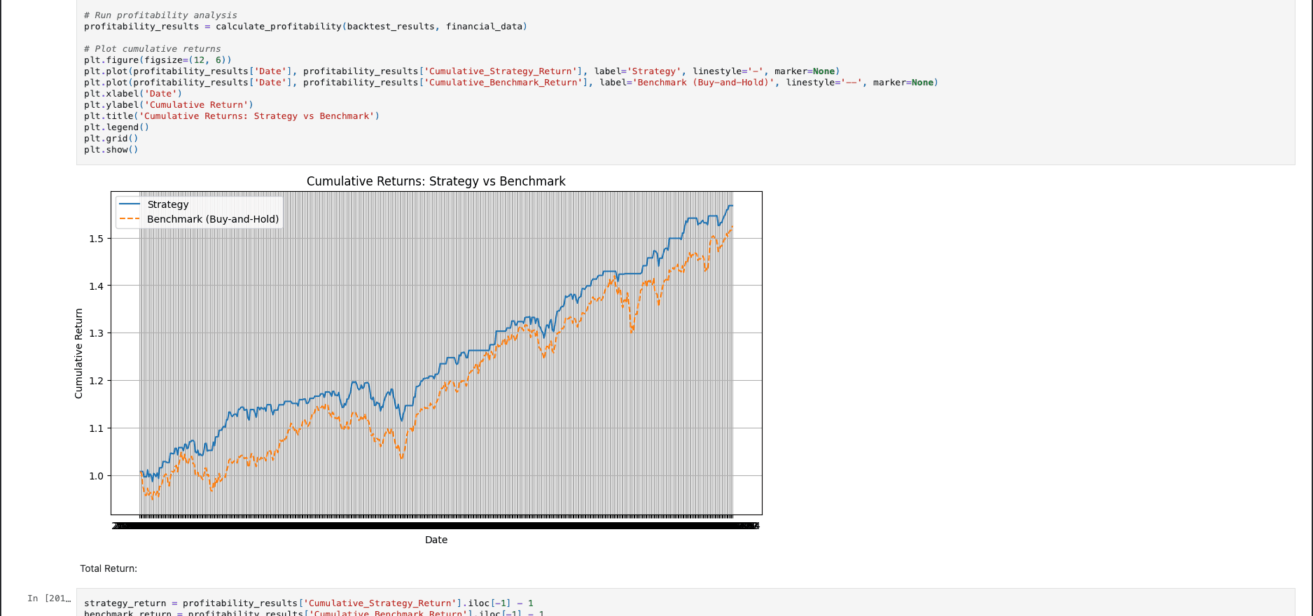Screen dimensions: 1313x616
Task: Click the plt.xlabel('Date') code line
Action: pyautogui.click(x=133, y=94)
